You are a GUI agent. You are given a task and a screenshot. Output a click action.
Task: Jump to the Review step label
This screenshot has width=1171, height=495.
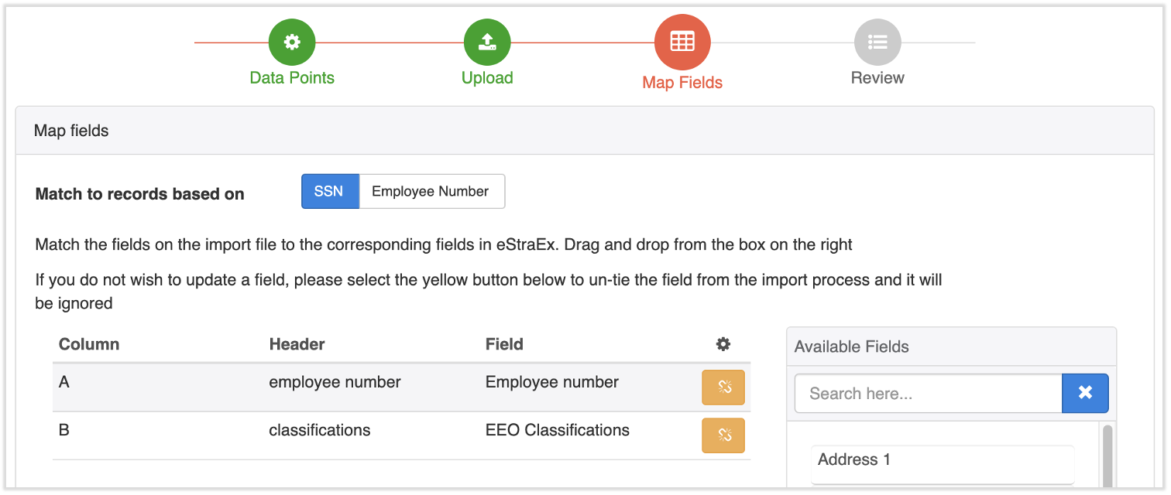877,78
